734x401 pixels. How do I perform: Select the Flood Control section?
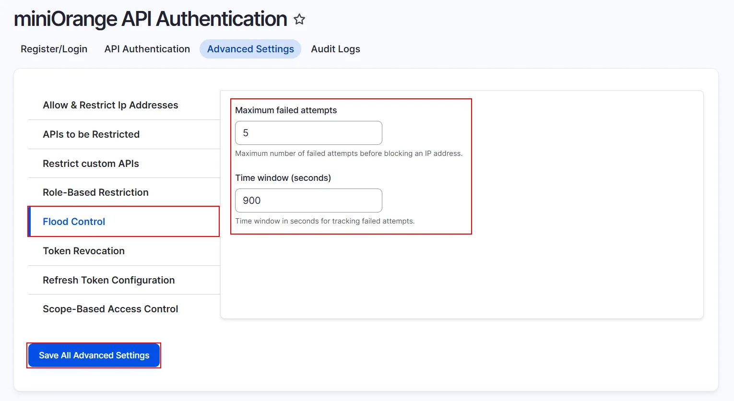point(74,222)
